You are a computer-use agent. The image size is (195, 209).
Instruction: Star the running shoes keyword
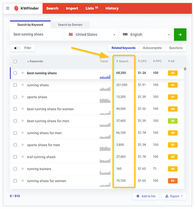click(x=23, y=85)
